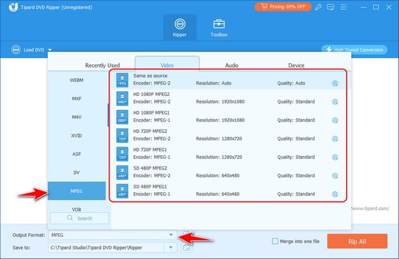Click the key register icon
Image resolution: width=399 pixels, height=259 pixels.
pyautogui.click(x=318, y=7)
